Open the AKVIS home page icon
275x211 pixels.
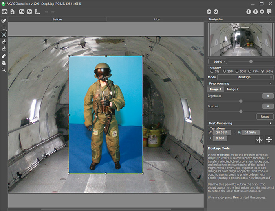tap(5, 12)
